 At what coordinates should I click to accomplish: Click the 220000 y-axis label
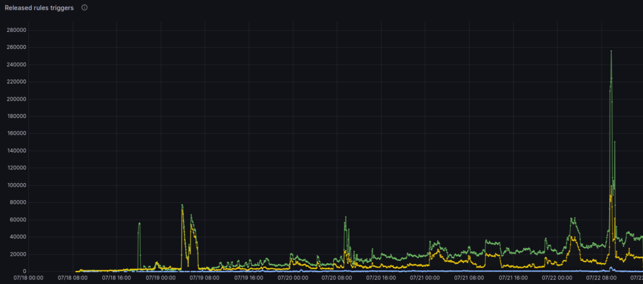(16, 82)
